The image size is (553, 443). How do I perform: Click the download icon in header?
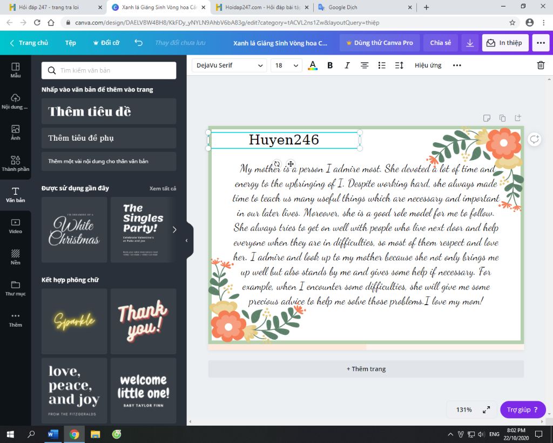tap(470, 43)
